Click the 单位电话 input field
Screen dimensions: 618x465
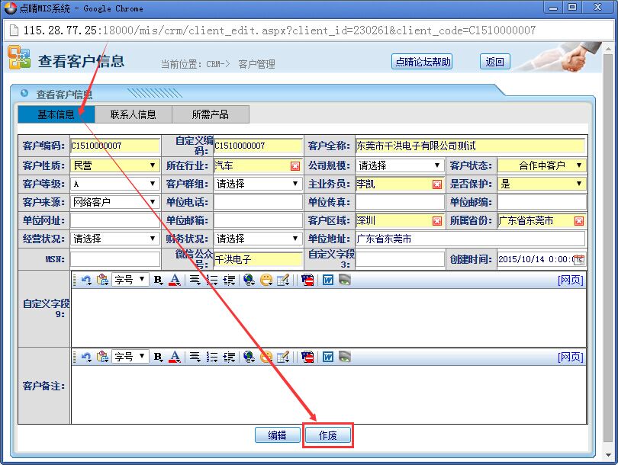click(x=258, y=202)
